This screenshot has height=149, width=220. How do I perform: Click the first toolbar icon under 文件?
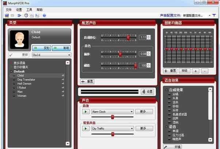tap(7, 16)
